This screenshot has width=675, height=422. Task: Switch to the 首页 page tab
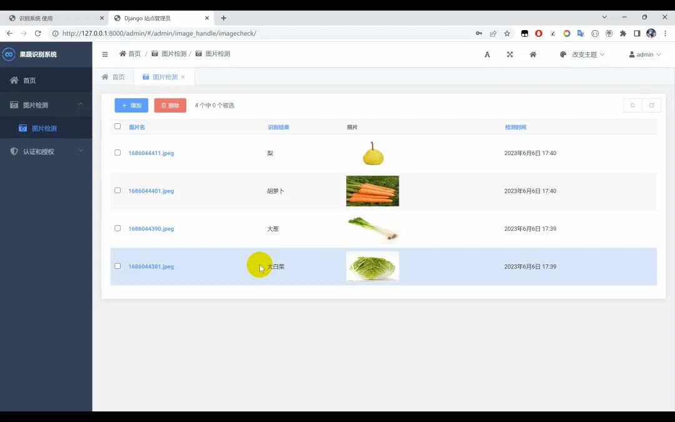coord(113,77)
